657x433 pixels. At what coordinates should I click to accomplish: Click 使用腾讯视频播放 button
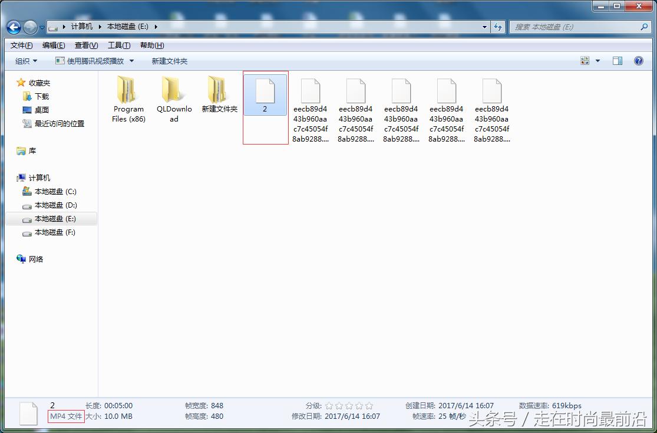(90, 61)
